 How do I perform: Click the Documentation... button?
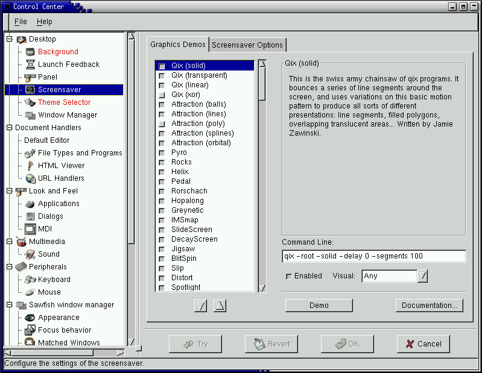click(x=430, y=306)
